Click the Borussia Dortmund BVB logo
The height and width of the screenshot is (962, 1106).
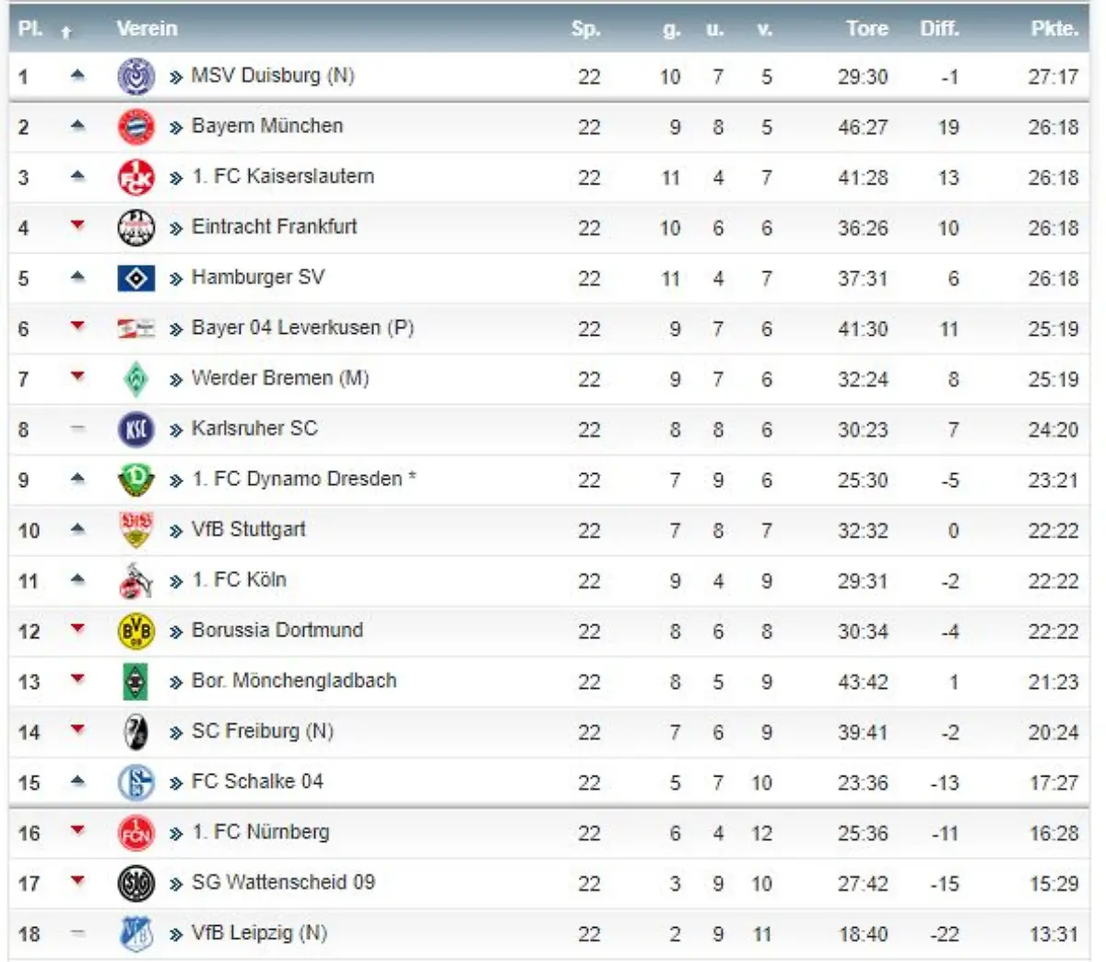136,632
